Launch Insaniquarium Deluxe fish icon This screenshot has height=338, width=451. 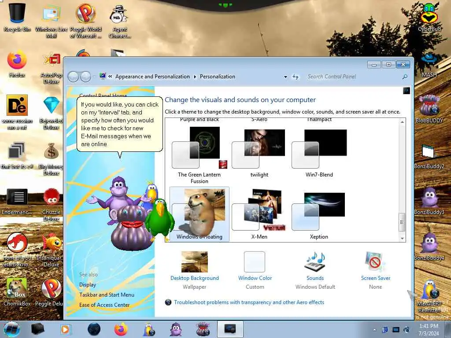[x=51, y=250]
